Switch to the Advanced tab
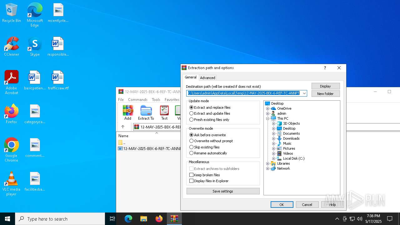Image resolution: width=400 pixels, height=225 pixels. point(207,78)
